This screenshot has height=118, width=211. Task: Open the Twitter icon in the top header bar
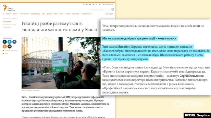click(87, 5)
